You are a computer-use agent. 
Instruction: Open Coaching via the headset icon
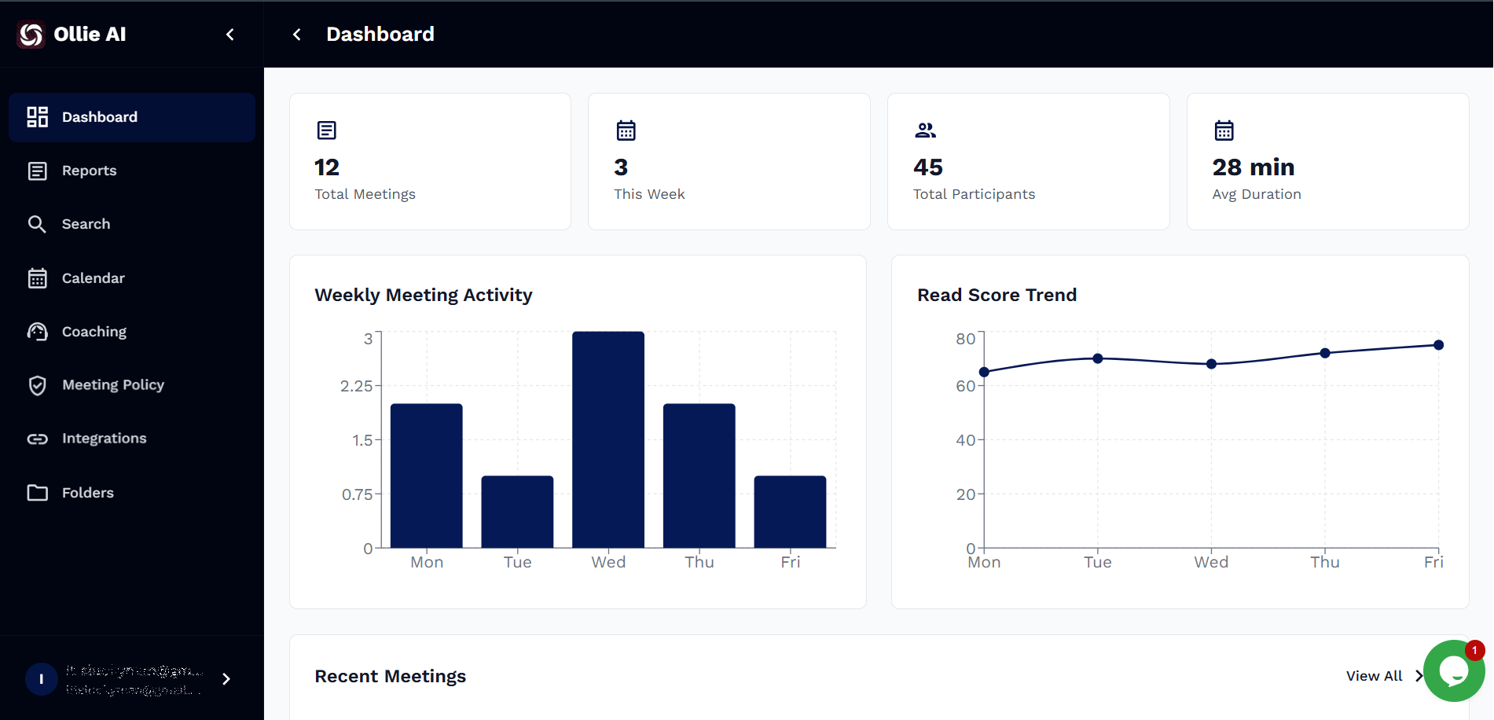(x=37, y=332)
